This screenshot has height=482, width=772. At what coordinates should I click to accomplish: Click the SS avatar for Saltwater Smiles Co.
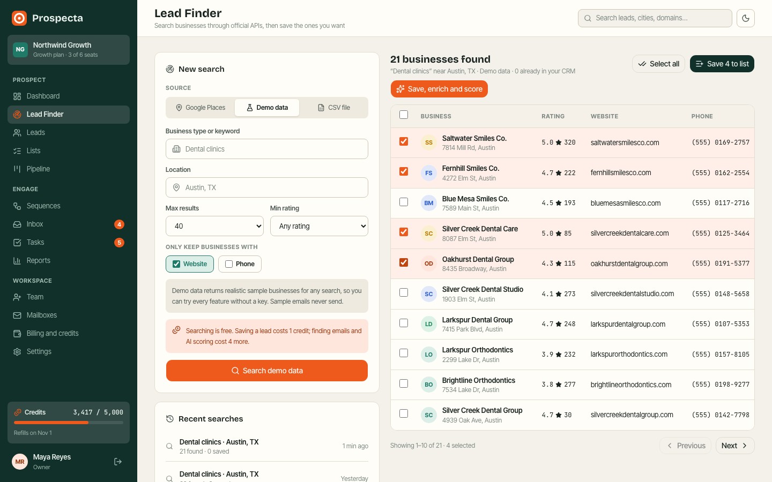coord(428,142)
